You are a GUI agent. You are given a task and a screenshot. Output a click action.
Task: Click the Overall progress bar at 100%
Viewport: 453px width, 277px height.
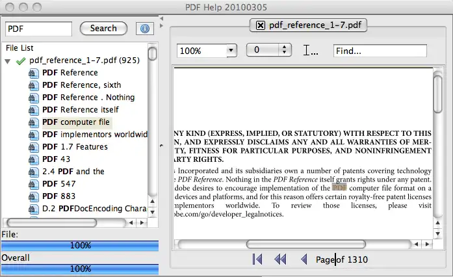click(80, 269)
